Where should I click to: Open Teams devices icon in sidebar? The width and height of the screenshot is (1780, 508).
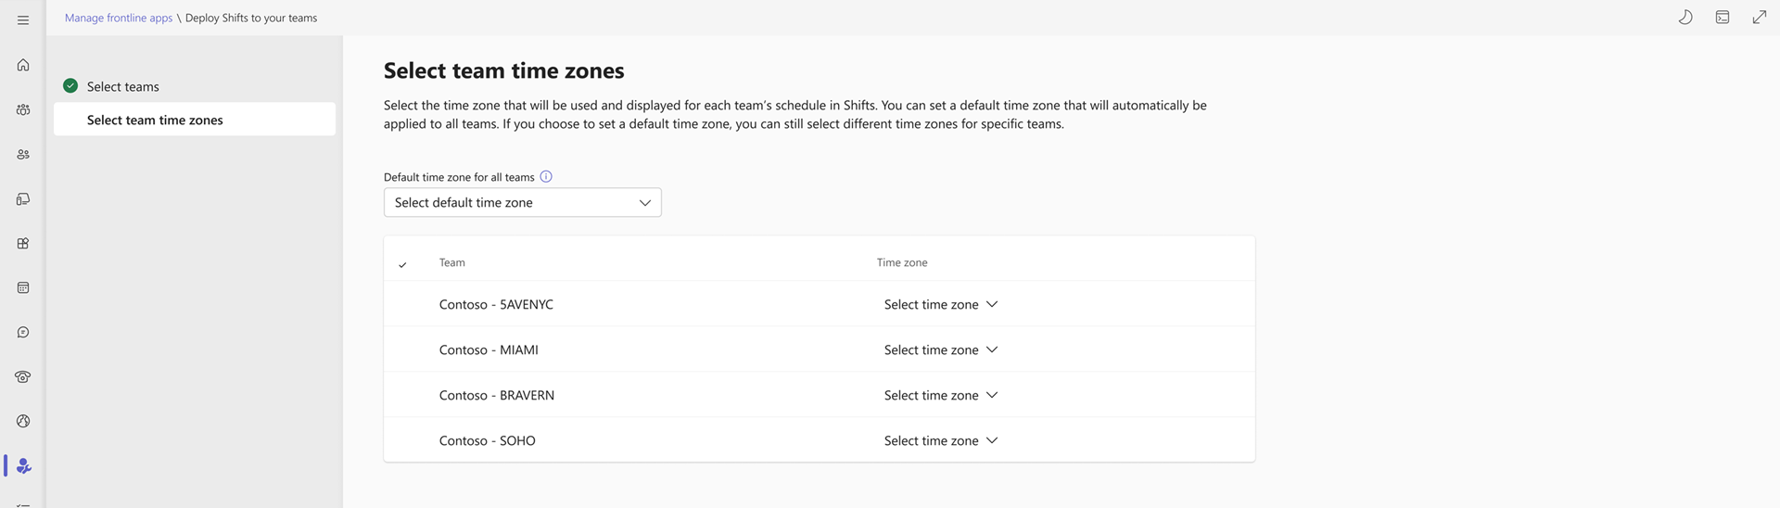click(23, 198)
